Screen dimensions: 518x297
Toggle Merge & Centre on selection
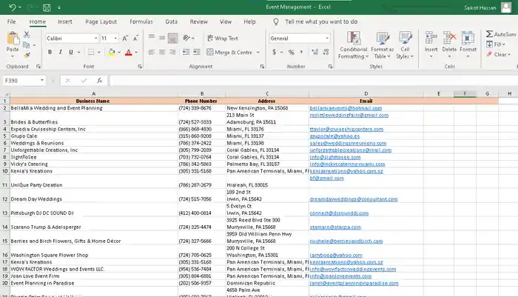(x=229, y=53)
